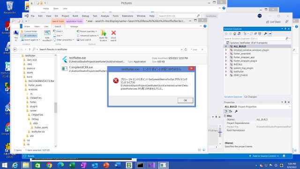Select the CompilerIdCXX.exe search result

click(x=84, y=69)
